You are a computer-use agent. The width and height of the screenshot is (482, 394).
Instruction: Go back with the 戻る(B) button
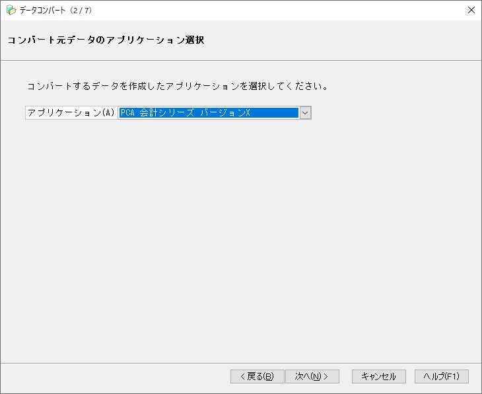click(x=258, y=376)
